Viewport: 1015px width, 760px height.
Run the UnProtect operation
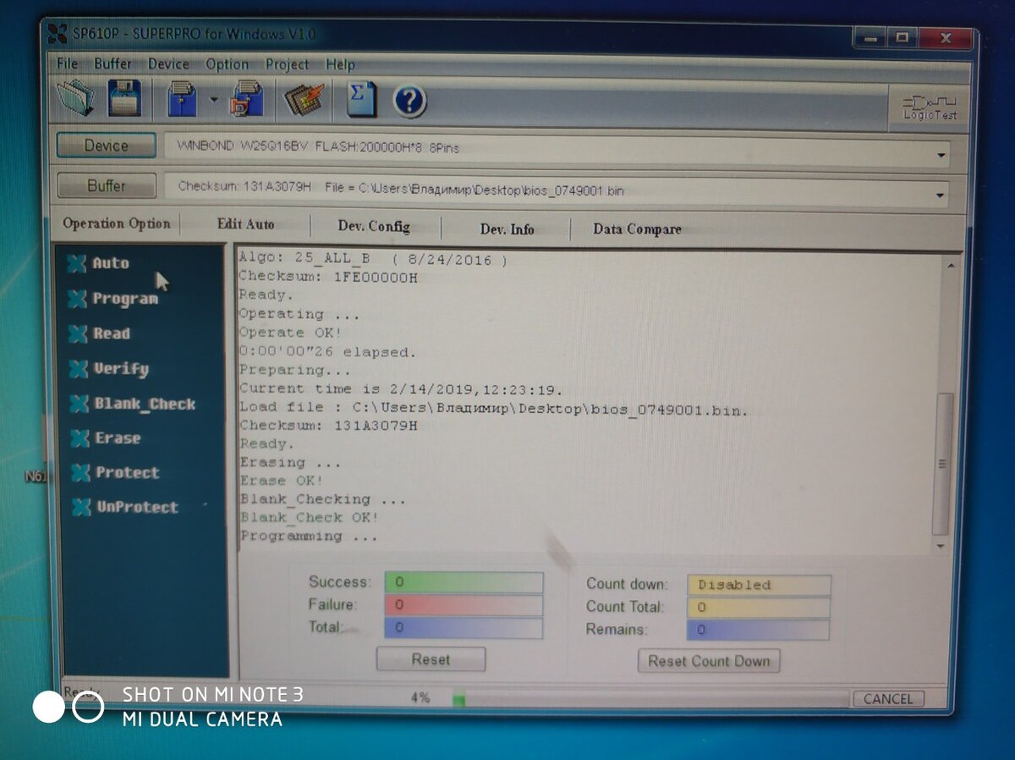125,507
